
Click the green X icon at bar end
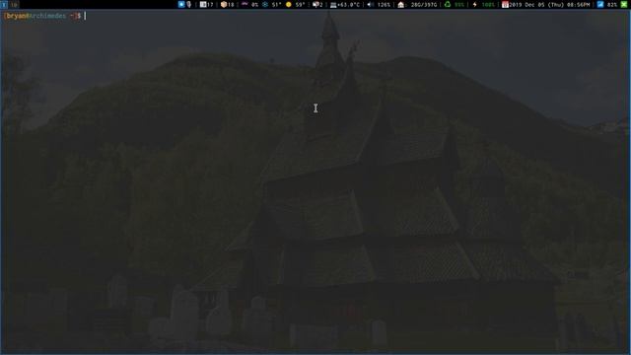coord(624,4)
